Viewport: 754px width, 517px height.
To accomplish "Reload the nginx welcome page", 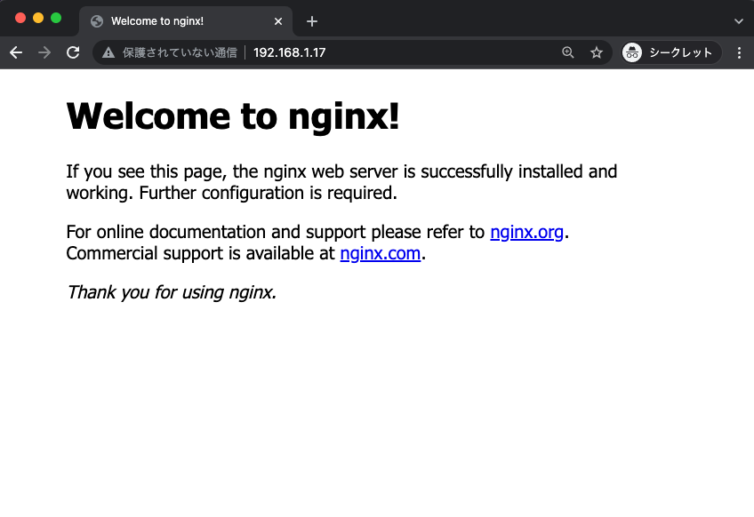I will click(x=73, y=52).
